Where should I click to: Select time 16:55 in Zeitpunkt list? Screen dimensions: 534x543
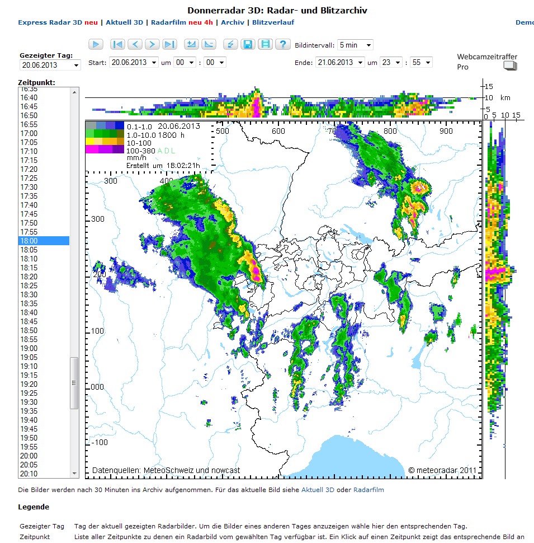(x=44, y=125)
